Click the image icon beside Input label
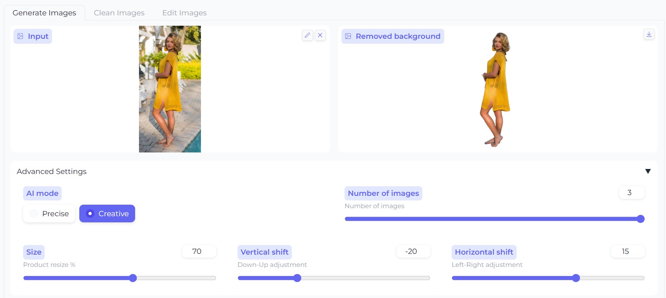 20,36
